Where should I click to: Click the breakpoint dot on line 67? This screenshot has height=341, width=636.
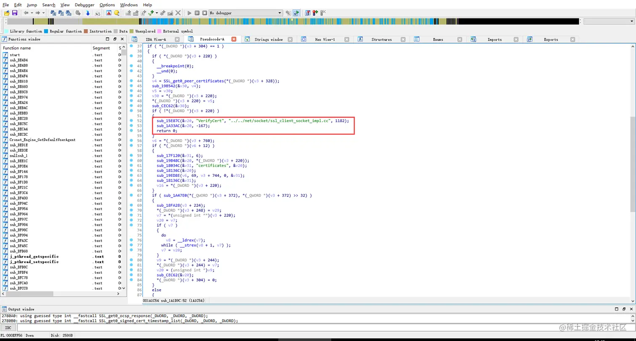131,195
